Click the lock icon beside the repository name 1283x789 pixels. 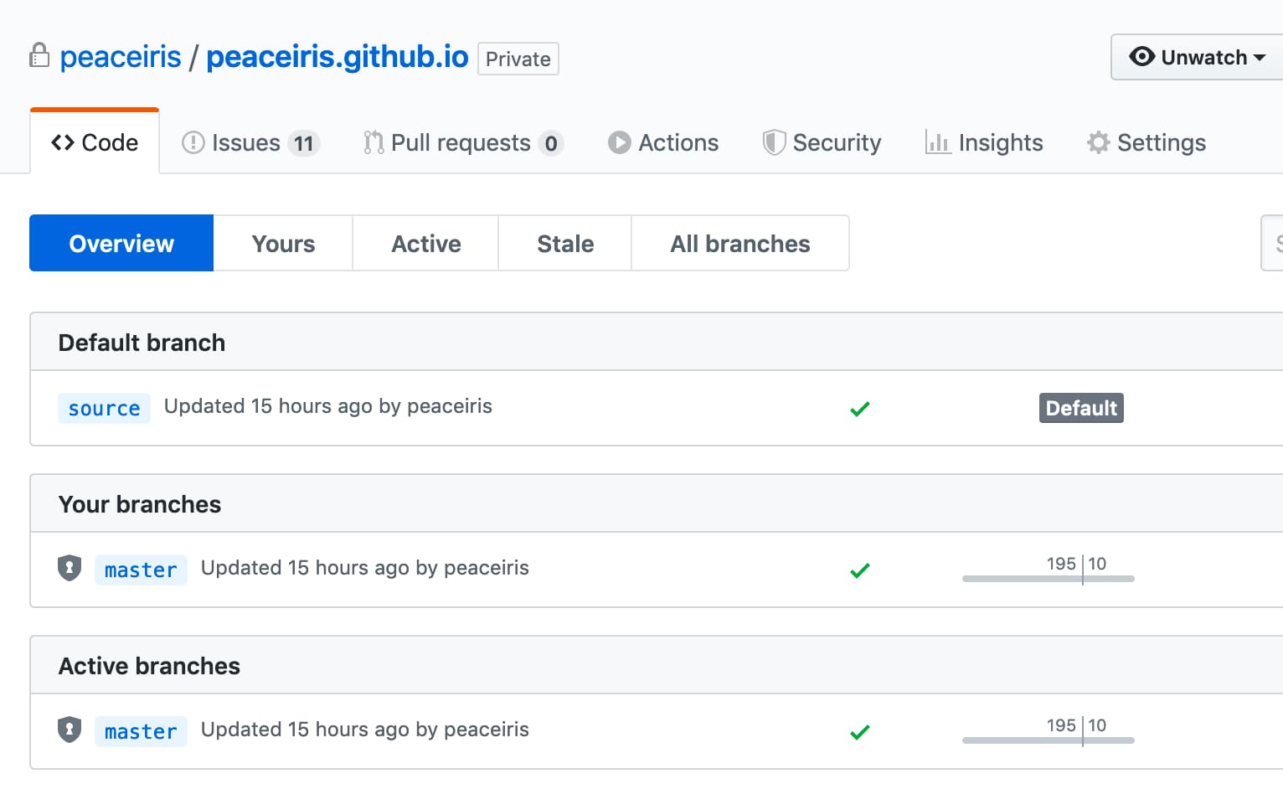(39, 55)
